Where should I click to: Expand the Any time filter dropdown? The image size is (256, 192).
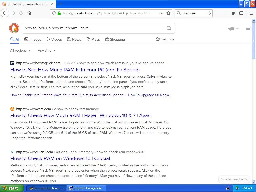[x=47, y=50]
